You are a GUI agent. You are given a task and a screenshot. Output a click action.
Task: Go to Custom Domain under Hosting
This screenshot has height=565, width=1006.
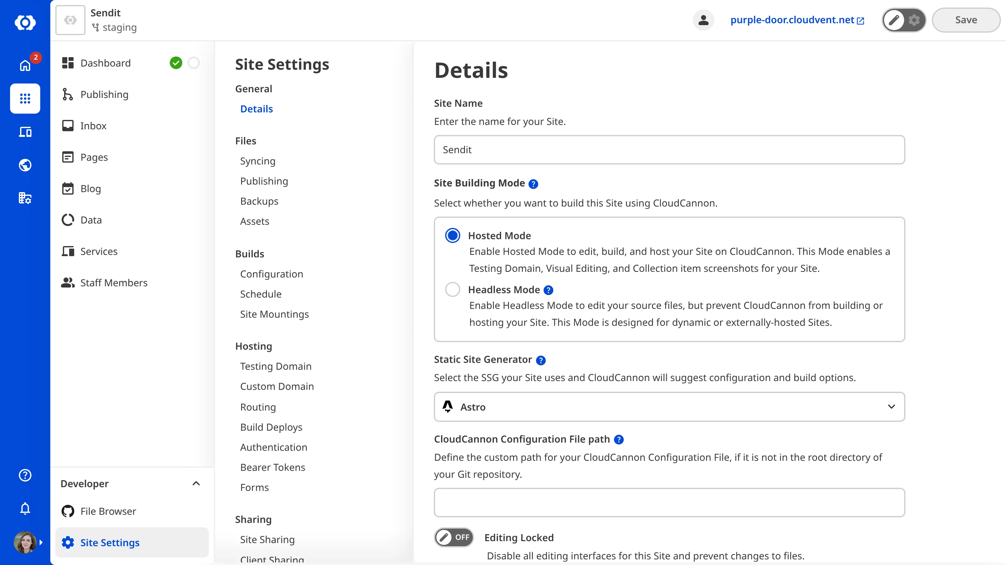click(x=277, y=386)
